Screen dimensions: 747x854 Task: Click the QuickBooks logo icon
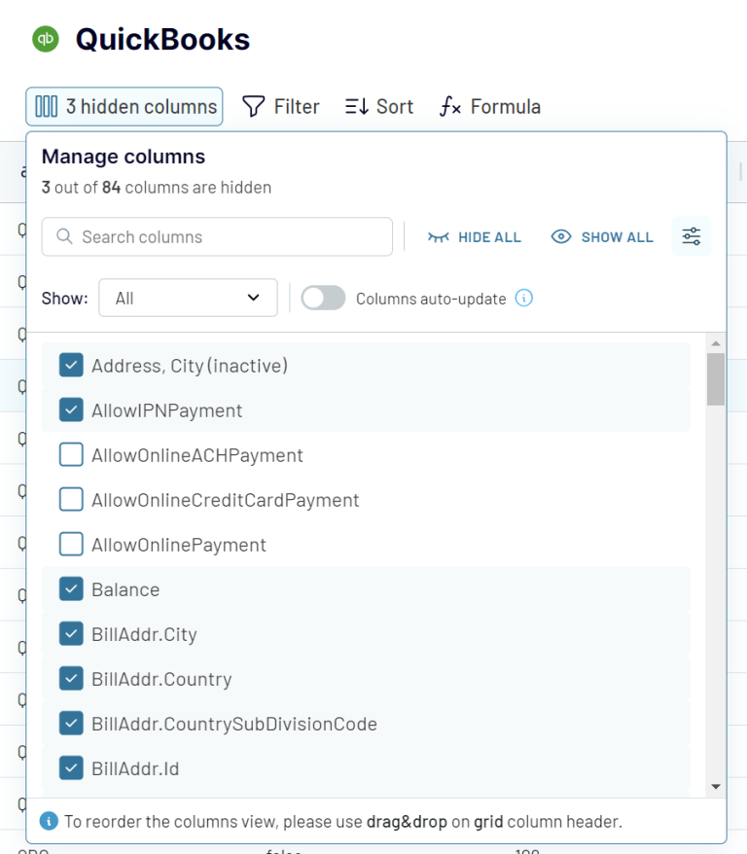44,39
